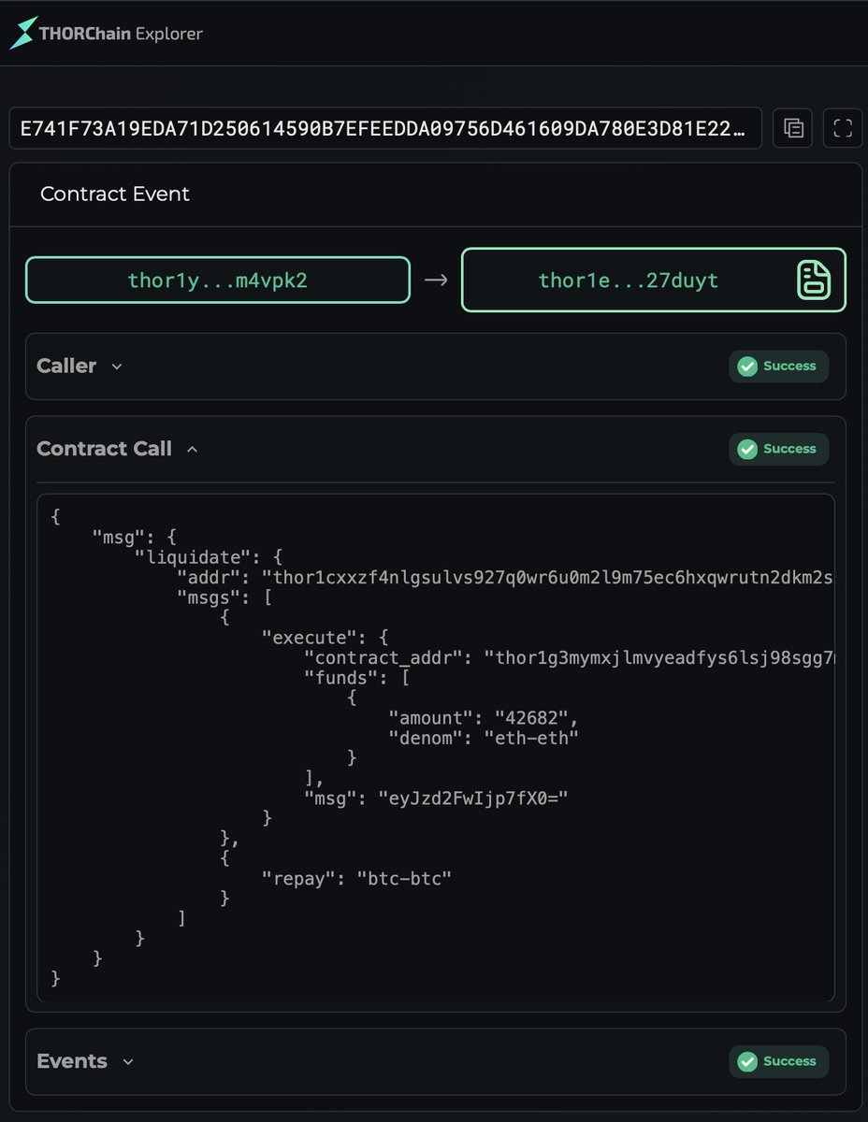Viewport: 868px width, 1122px height.
Task: Click the contract document icon beside thor1e...27duyt
Action: (816, 280)
